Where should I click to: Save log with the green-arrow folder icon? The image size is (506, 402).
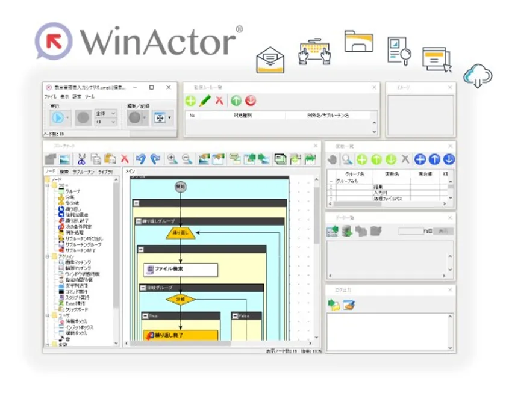click(334, 305)
